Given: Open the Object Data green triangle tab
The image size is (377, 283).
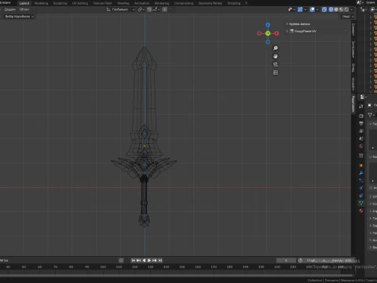Looking at the screenshot, I should point(361,203).
